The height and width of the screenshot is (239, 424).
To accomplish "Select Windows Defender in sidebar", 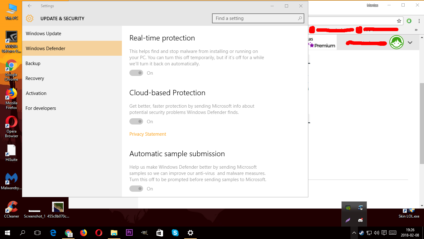I will (x=72, y=49).
